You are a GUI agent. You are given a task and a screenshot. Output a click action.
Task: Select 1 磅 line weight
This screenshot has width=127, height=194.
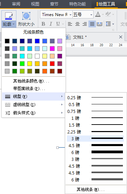[x=95, y=118]
